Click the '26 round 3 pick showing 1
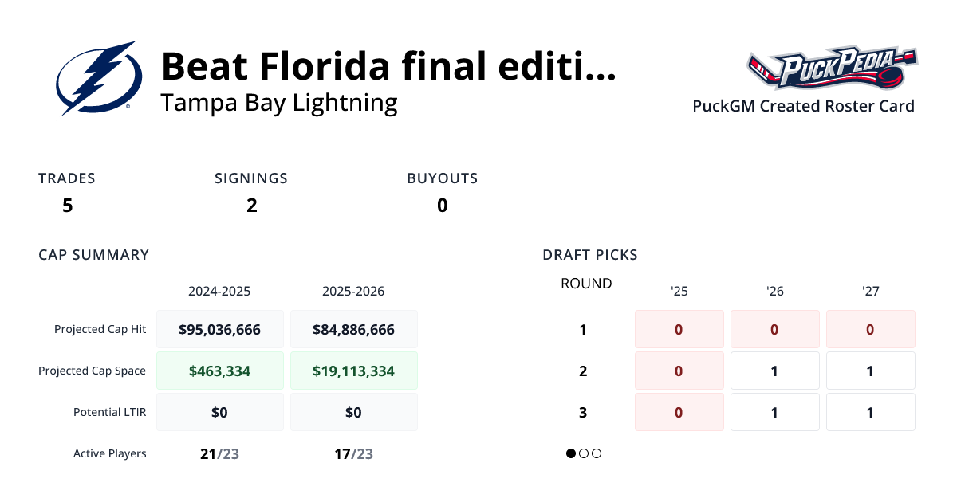Screen dimensions: 957x502 (774, 412)
